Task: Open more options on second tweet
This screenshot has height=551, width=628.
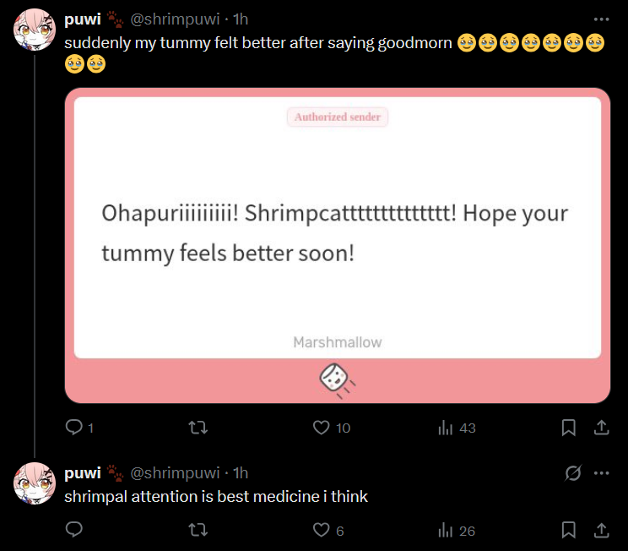Action: click(x=601, y=472)
